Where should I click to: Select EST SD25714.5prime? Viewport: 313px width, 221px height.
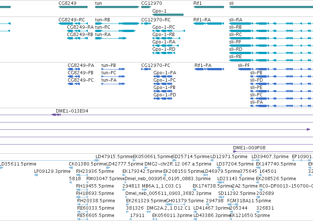tap(174, 160)
